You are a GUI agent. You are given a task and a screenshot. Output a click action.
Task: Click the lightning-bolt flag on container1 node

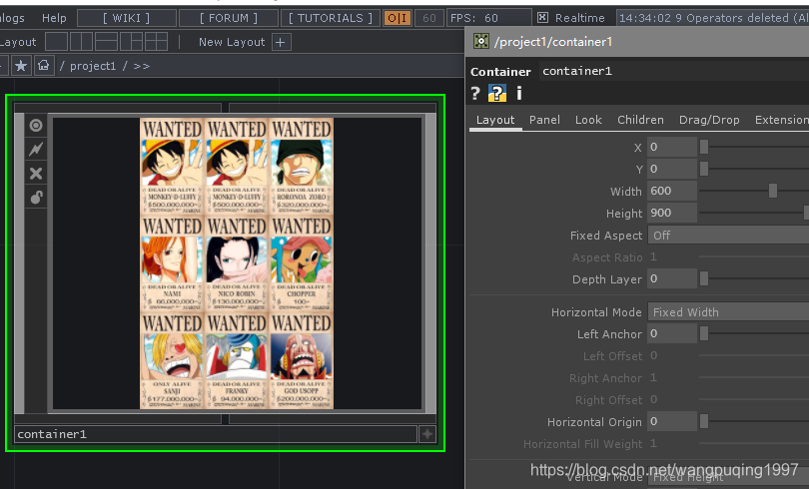[36, 150]
